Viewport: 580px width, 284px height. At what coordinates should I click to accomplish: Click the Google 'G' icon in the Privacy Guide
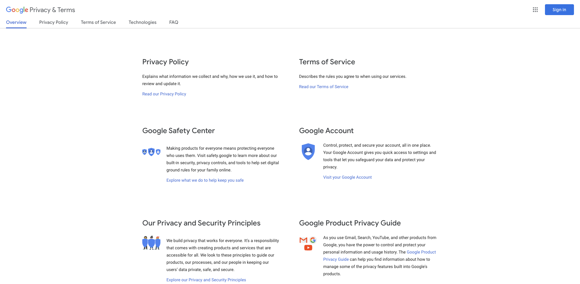pos(313,240)
